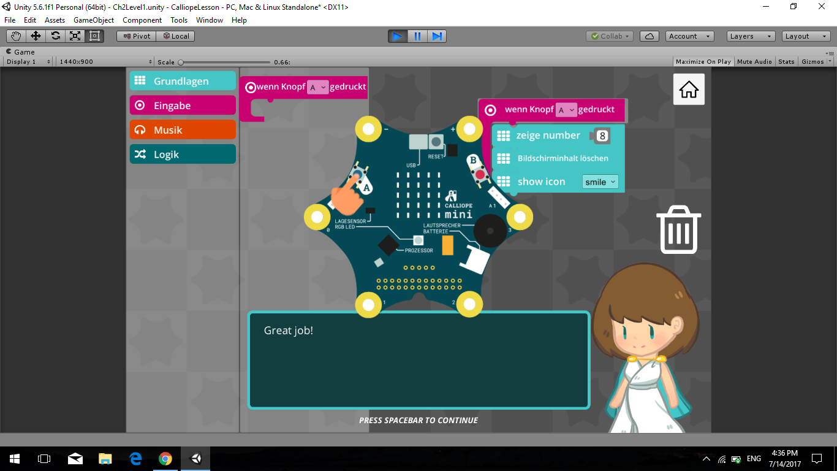Viewport: 837px width, 471px height.
Task: Select the Rect tool in Unity toolbar
Action: pos(94,36)
